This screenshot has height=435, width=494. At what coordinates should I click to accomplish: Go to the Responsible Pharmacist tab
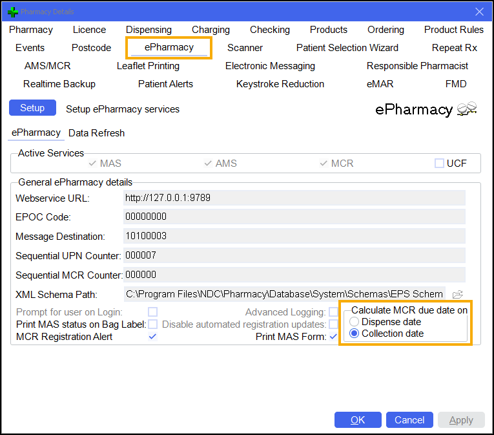click(x=417, y=66)
